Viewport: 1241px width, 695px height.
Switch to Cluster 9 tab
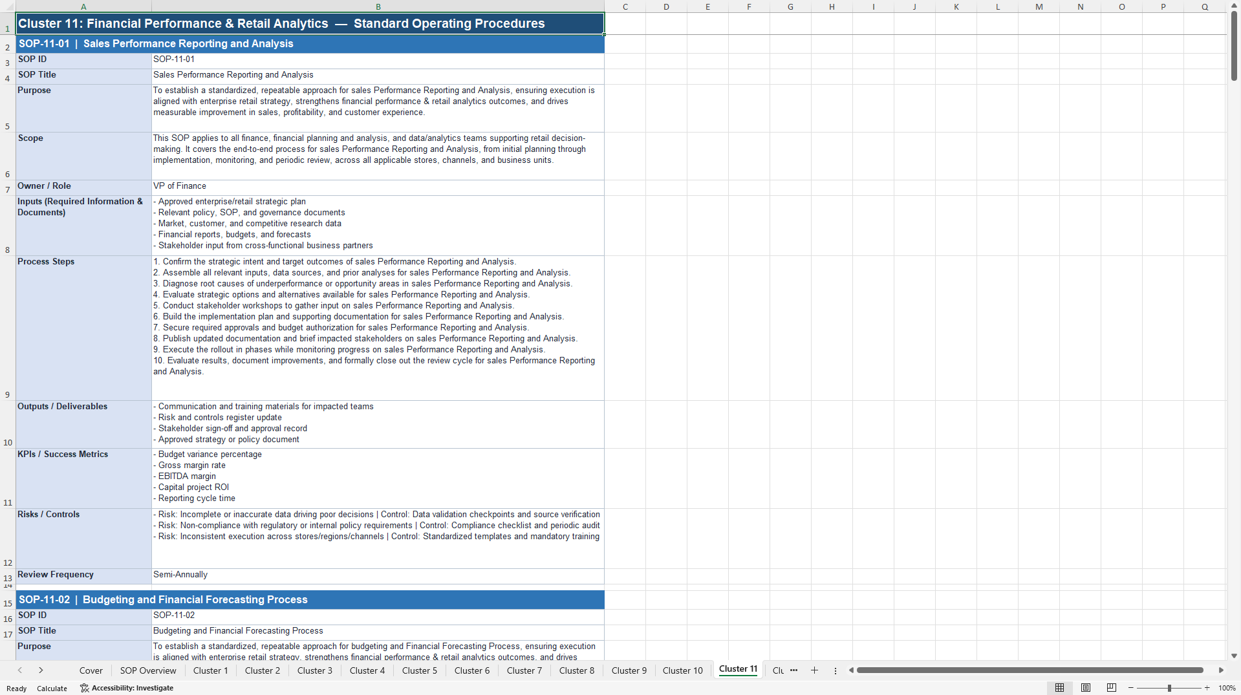[629, 670]
